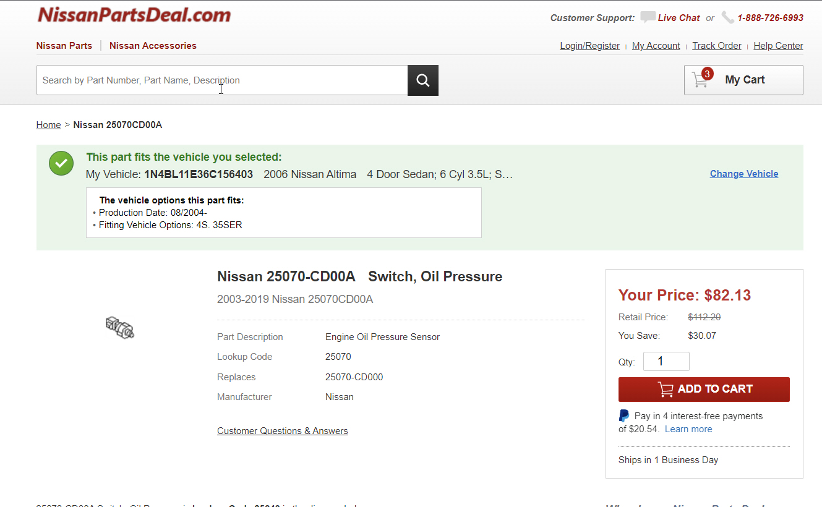This screenshot has width=822, height=507.
Task: Click the green checkmark fit icon
Action: (61, 163)
